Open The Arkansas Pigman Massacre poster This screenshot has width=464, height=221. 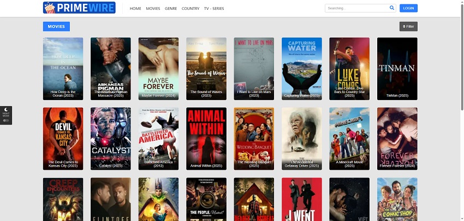tap(111, 69)
